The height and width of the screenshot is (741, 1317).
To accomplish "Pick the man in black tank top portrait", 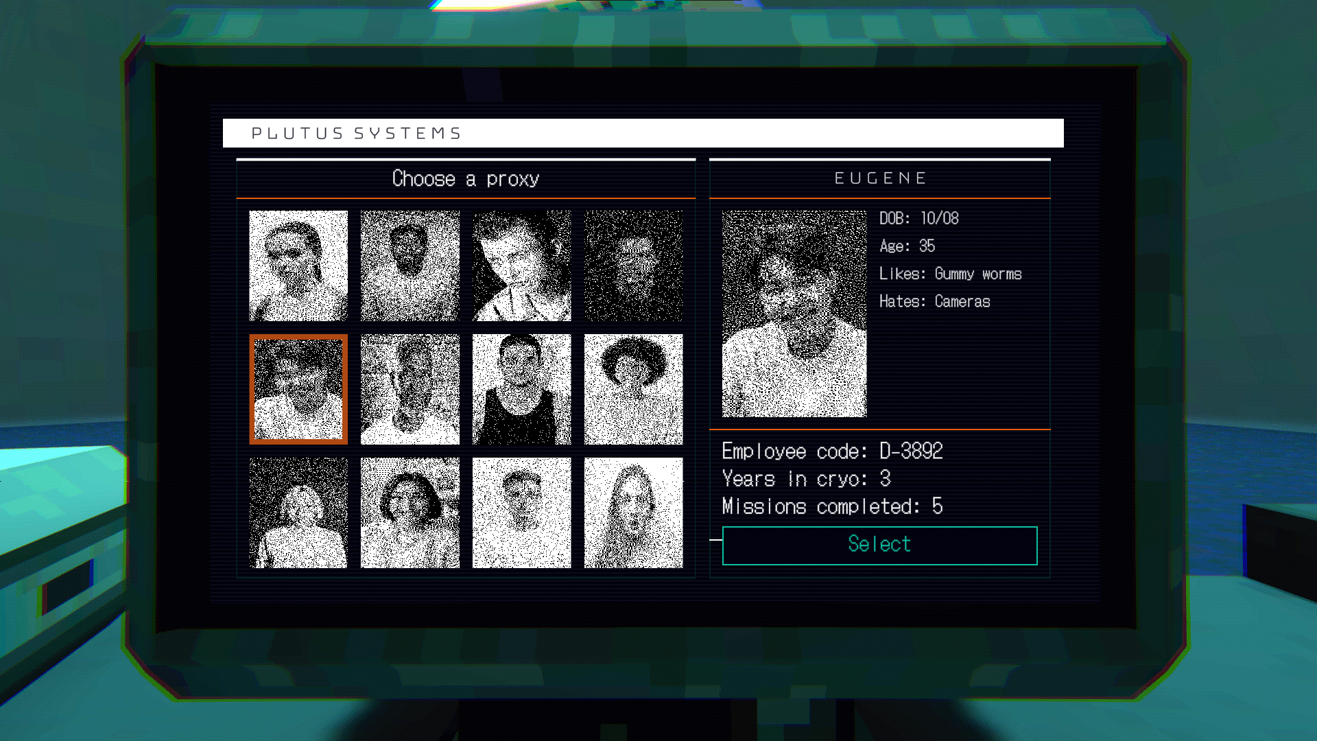I will point(521,389).
